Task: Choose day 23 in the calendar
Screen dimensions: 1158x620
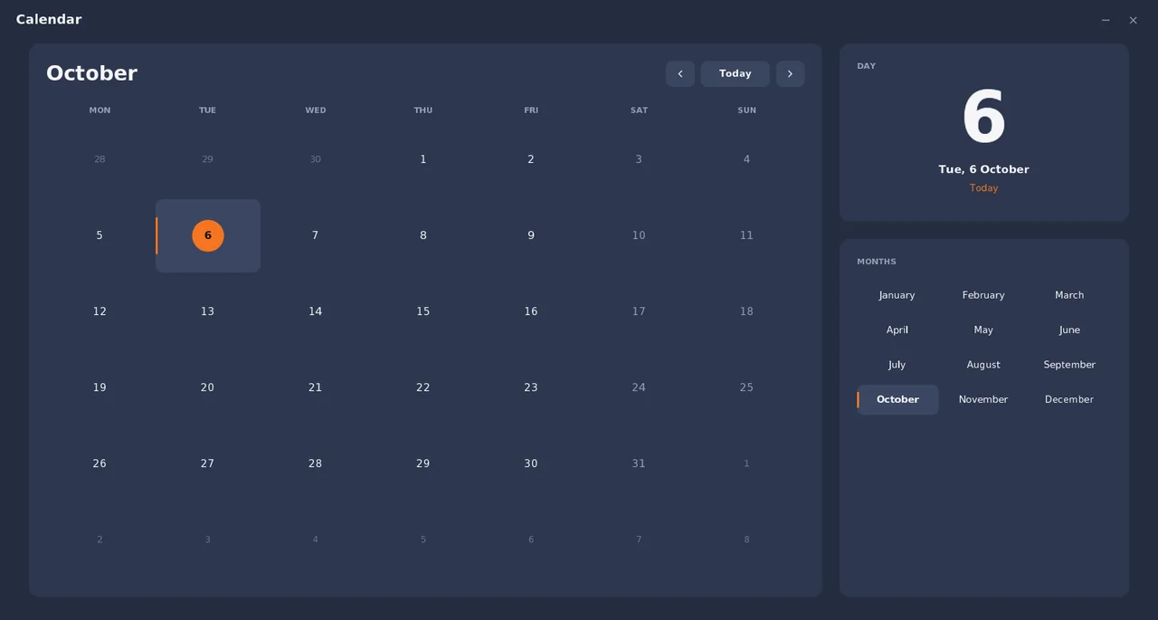Action: pos(531,387)
